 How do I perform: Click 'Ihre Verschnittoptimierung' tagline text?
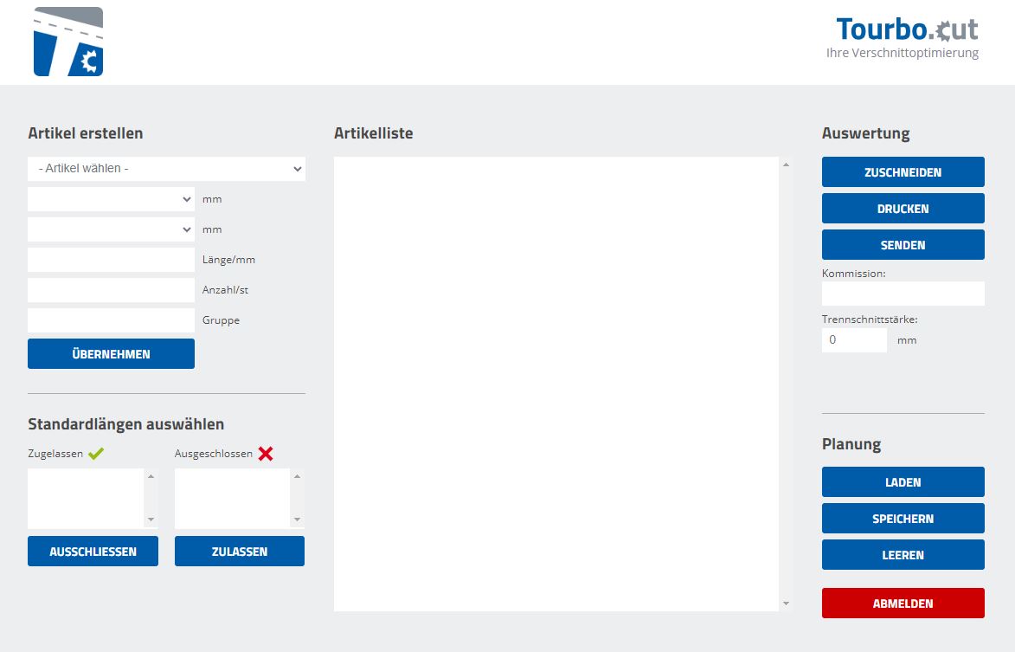903,53
